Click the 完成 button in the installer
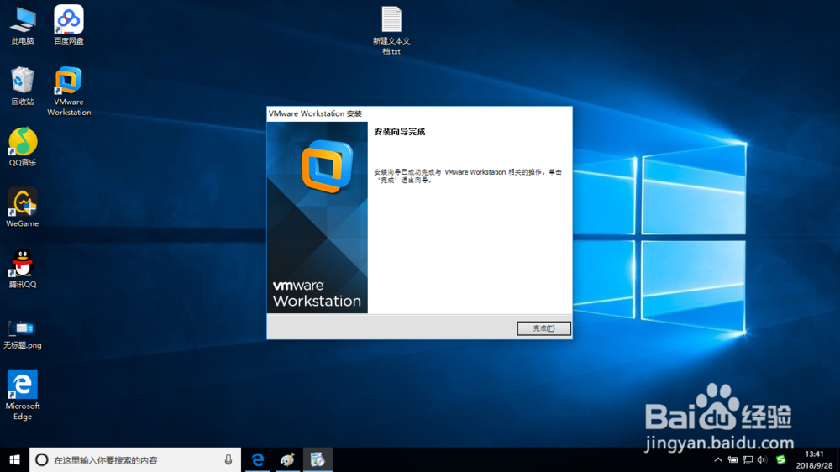This screenshot has height=472, width=840. pos(543,328)
